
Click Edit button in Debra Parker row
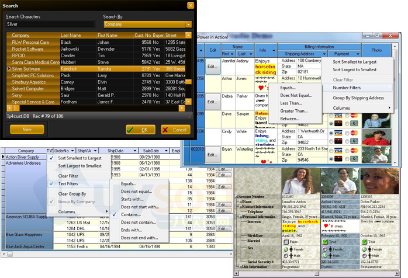tap(212, 102)
